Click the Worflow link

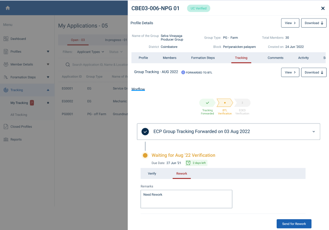[x=138, y=89]
